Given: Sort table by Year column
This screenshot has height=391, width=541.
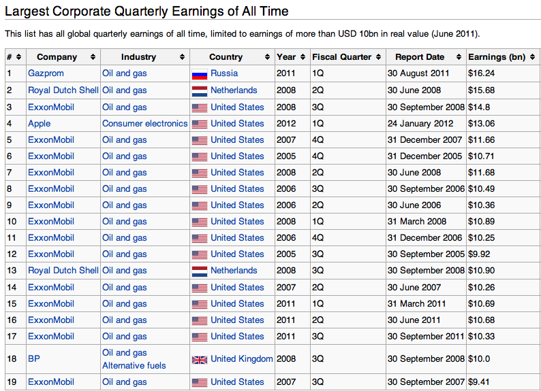Looking at the screenshot, I should click(x=303, y=57).
